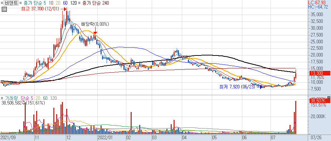331x141 pixels.
Task: Click the 최저 7,920 (06/23) low marker
Action: 238,87
